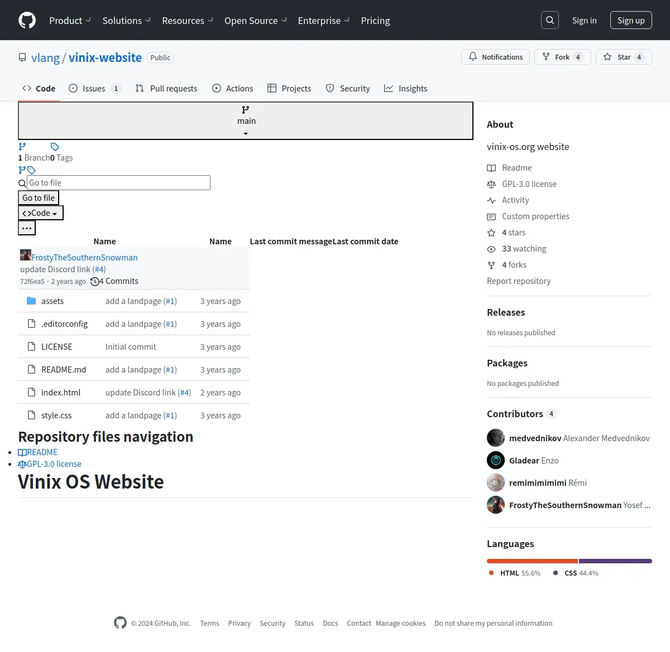The height and width of the screenshot is (652, 670).
Task: Click the HTML 55.6% language entry
Action: pyautogui.click(x=515, y=573)
